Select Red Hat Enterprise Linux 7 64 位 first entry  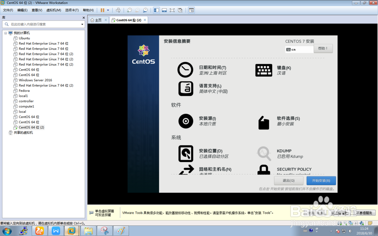click(43, 43)
